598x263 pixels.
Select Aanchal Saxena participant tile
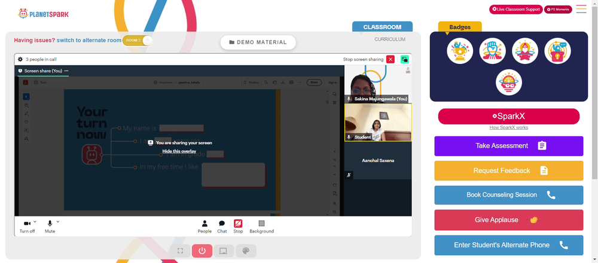[x=378, y=160]
